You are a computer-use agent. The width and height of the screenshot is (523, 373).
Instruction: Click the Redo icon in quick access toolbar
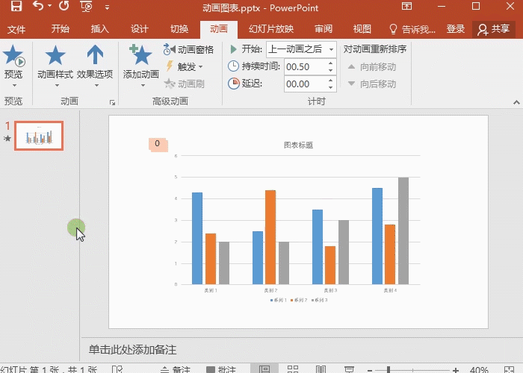[x=64, y=6]
